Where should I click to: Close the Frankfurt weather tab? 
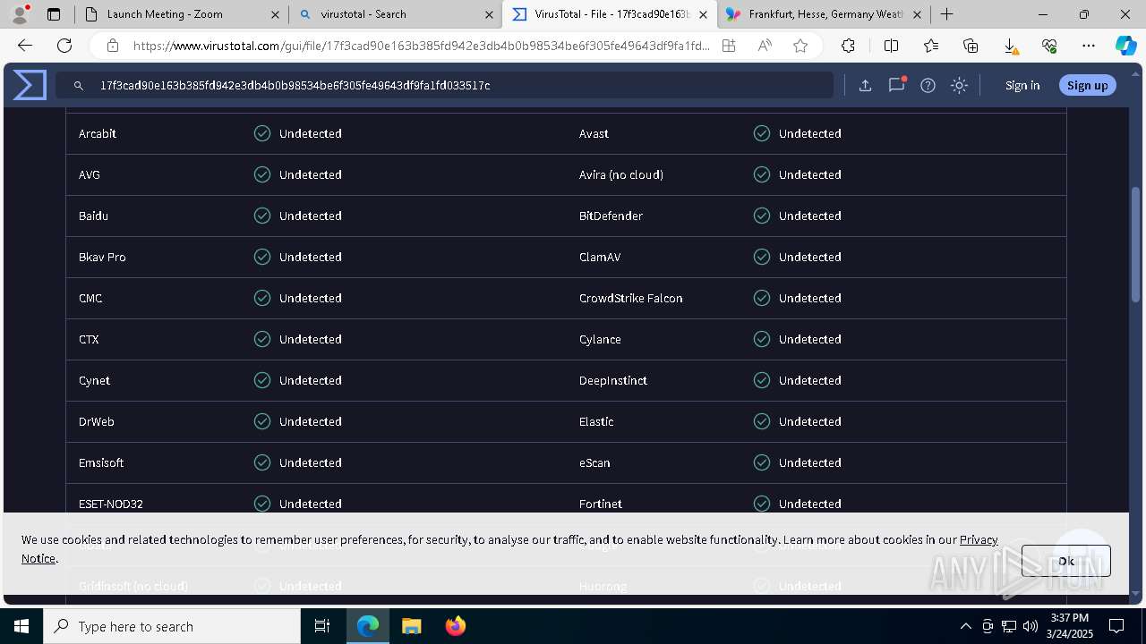click(x=917, y=14)
